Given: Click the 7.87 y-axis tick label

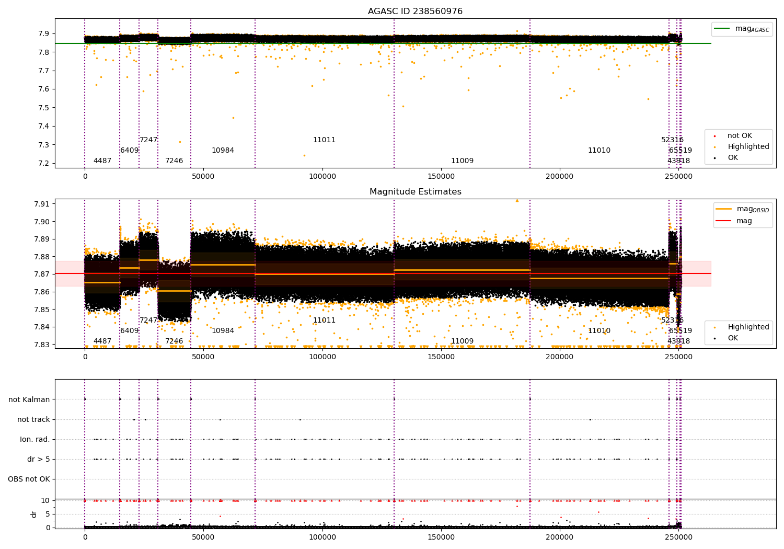Looking at the screenshot, I should pyautogui.click(x=41, y=274).
